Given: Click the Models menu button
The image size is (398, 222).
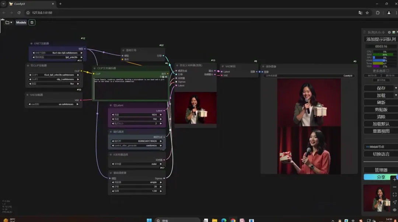Looking at the screenshot, I should (21, 22).
